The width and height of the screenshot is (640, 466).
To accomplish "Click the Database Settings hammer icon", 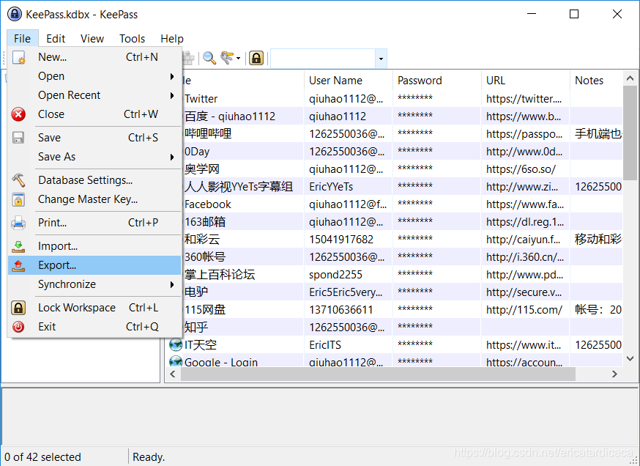I will click(18, 180).
